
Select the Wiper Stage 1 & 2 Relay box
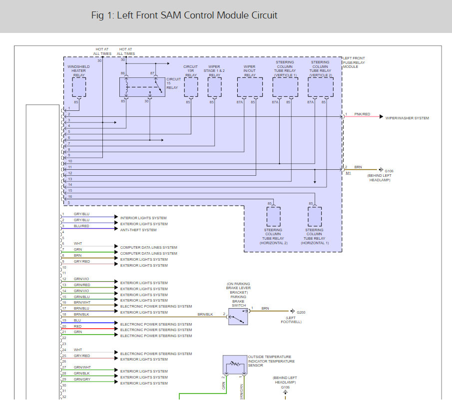tap(214, 87)
